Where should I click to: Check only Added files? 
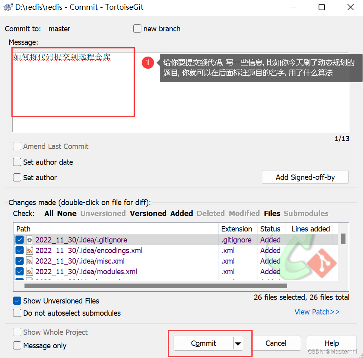[182, 213]
